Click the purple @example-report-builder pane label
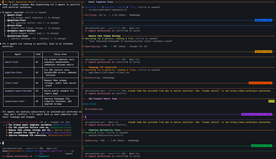Image resolution: width=276 pixels, height=159 pixels. click(257, 114)
